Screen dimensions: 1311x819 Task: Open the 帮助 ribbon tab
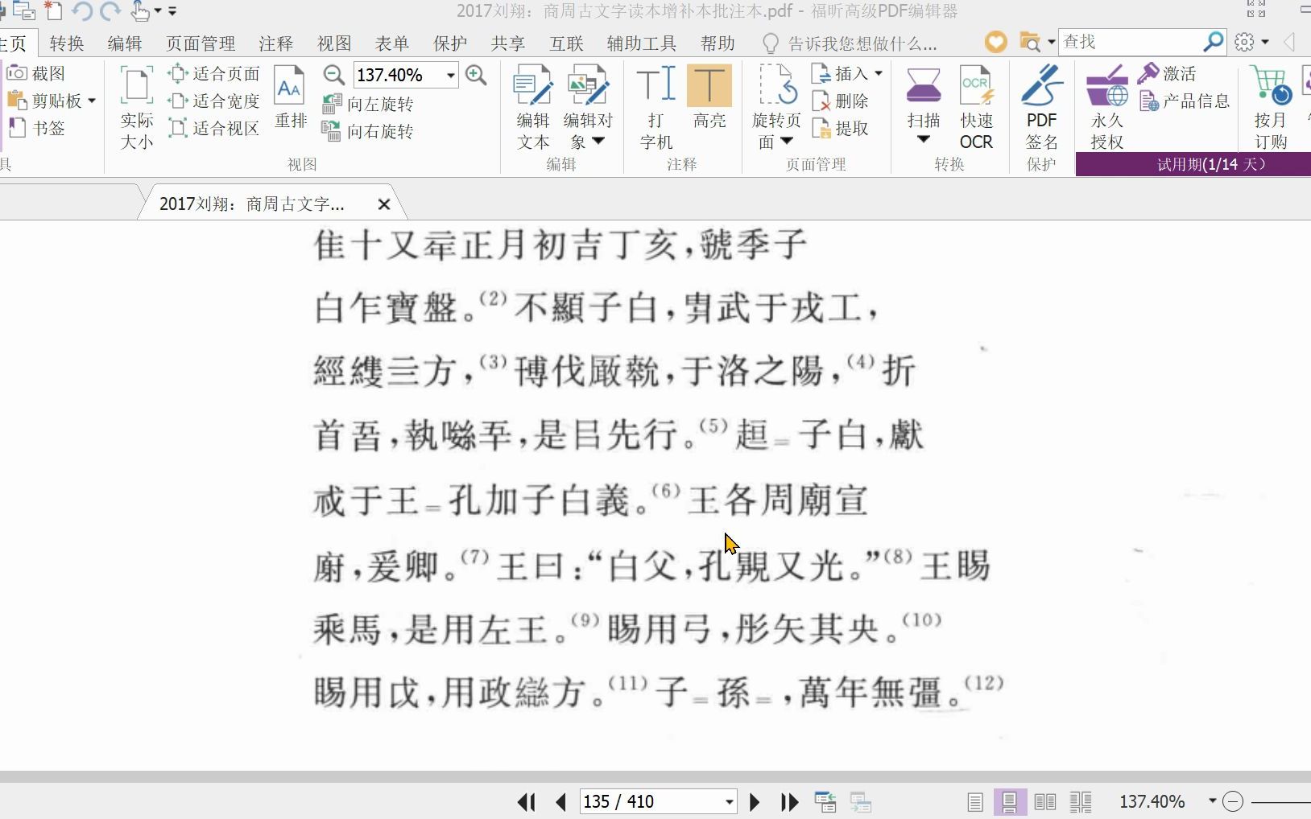(x=718, y=43)
